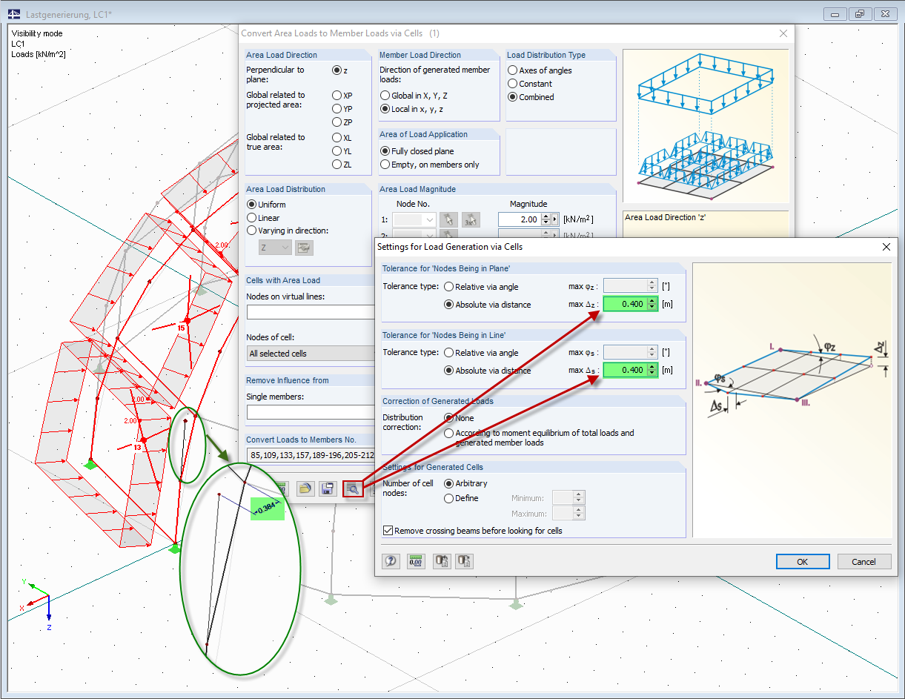Expand the All selected cells dropdown

[x=311, y=354]
